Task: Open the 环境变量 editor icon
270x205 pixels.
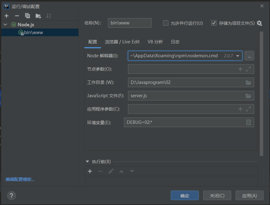Action: coord(248,122)
